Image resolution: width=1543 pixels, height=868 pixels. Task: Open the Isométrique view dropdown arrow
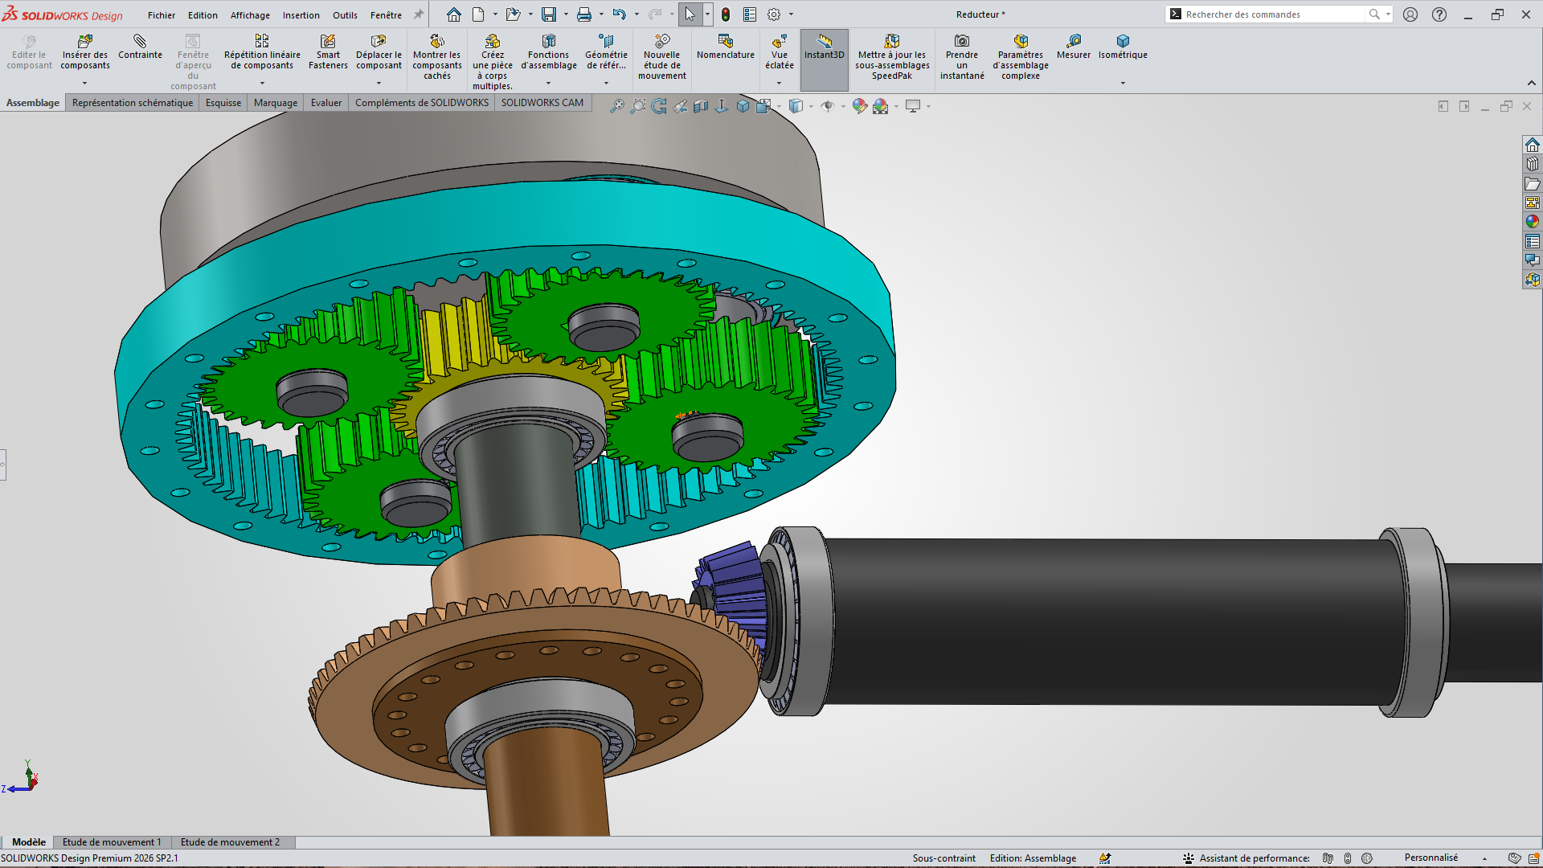click(x=1123, y=83)
